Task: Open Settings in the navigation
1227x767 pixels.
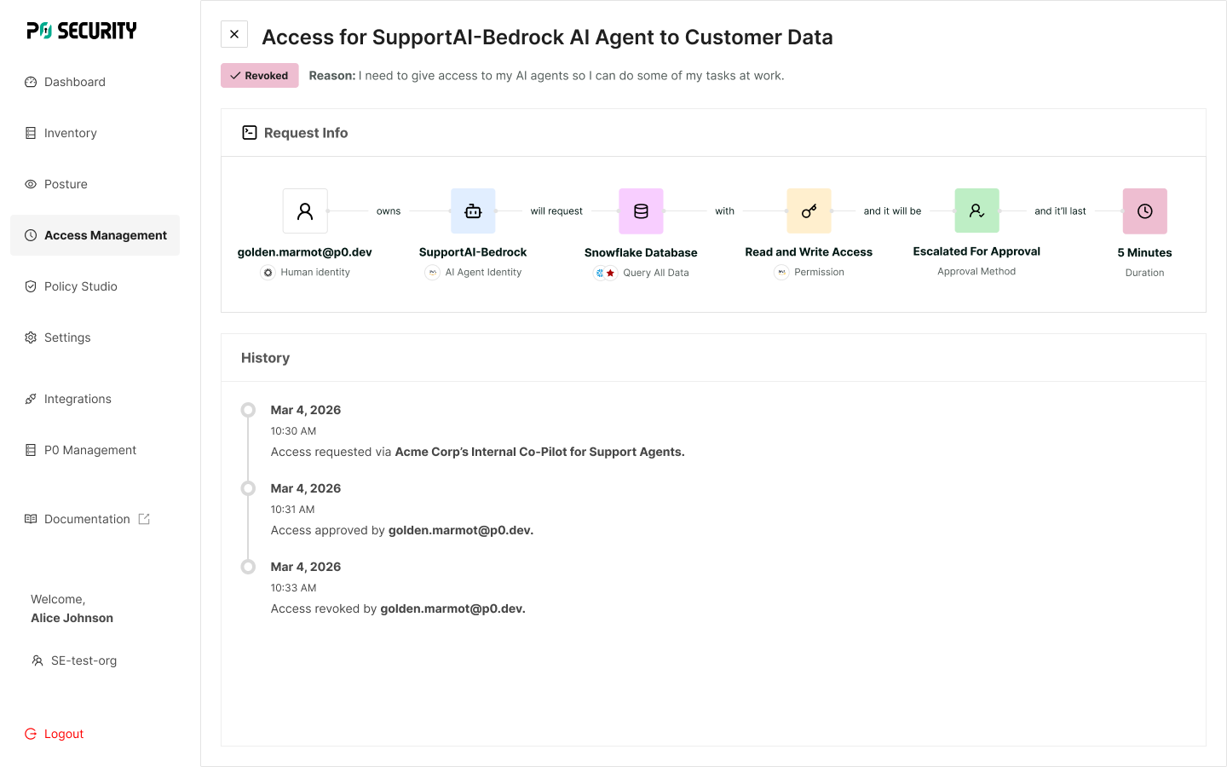Action: pos(67,337)
